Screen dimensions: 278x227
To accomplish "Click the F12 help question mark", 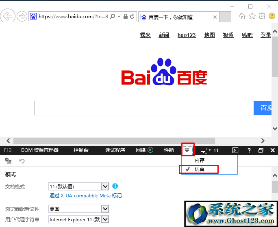I will pyautogui.click(x=249, y=150).
